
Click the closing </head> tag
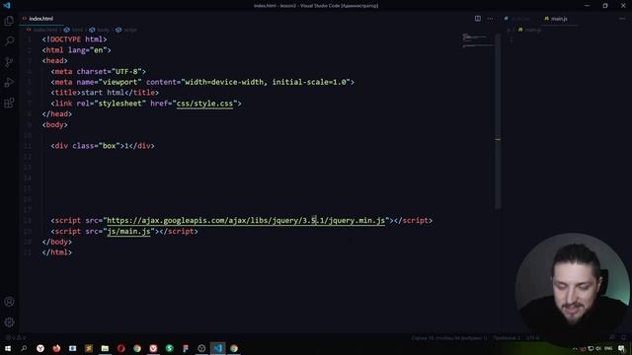57,114
